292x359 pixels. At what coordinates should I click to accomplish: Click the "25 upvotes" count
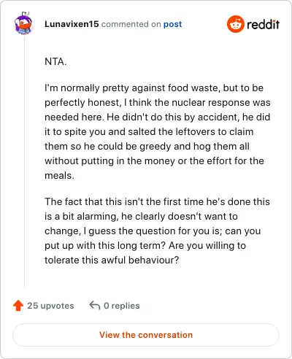click(50, 306)
